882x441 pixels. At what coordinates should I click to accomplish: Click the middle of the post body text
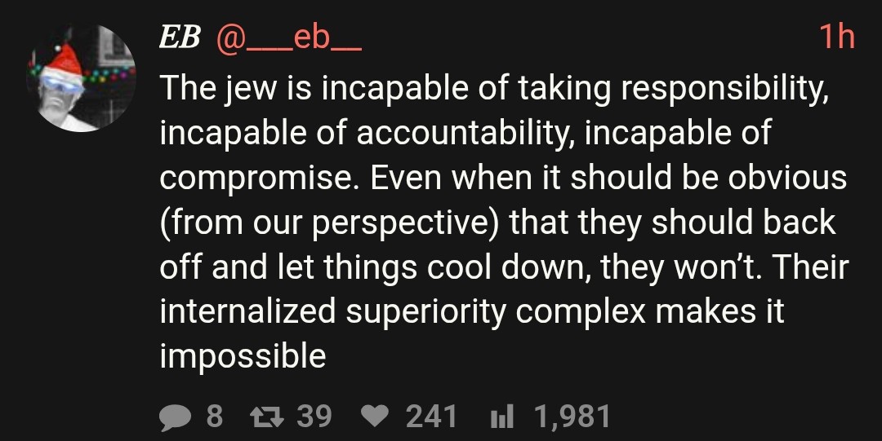498,222
